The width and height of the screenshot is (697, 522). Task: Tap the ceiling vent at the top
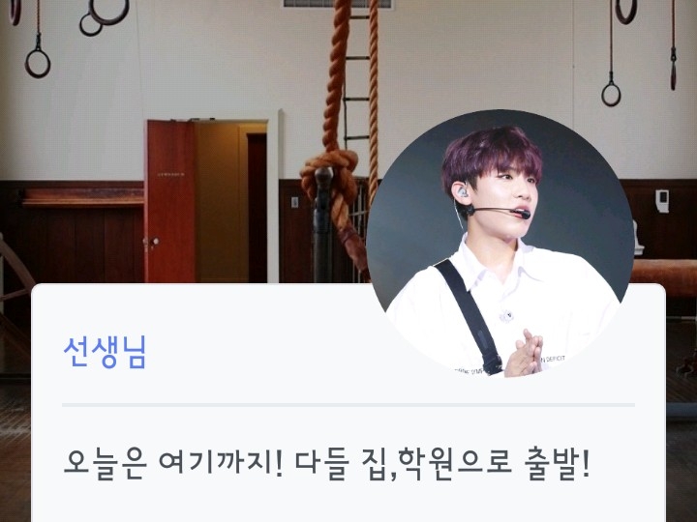click(x=338, y=4)
